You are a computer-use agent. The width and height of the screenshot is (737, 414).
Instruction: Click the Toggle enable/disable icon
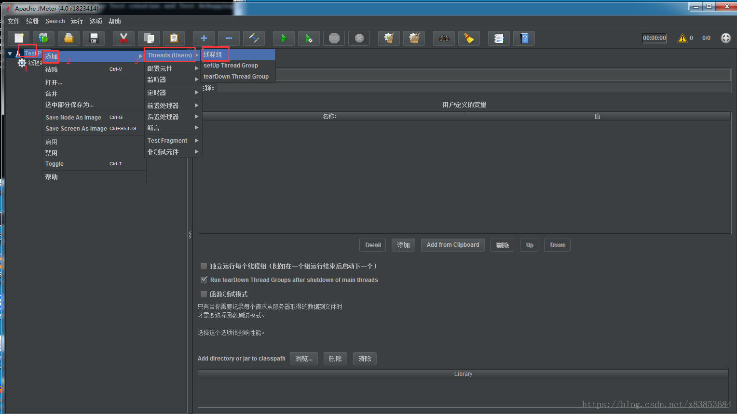pos(254,38)
